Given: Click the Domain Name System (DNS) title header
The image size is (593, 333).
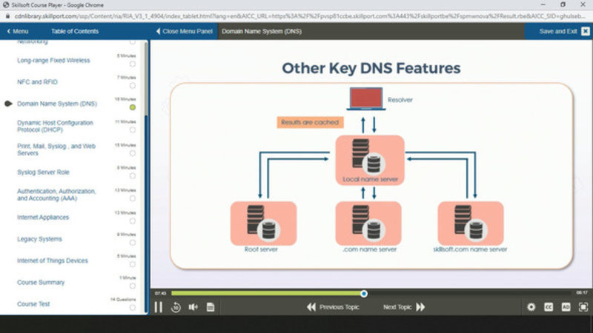Looking at the screenshot, I should click(x=262, y=31).
